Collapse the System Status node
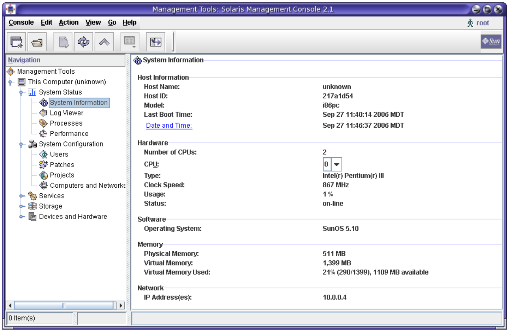The image size is (509, 331). click(21, 92)
